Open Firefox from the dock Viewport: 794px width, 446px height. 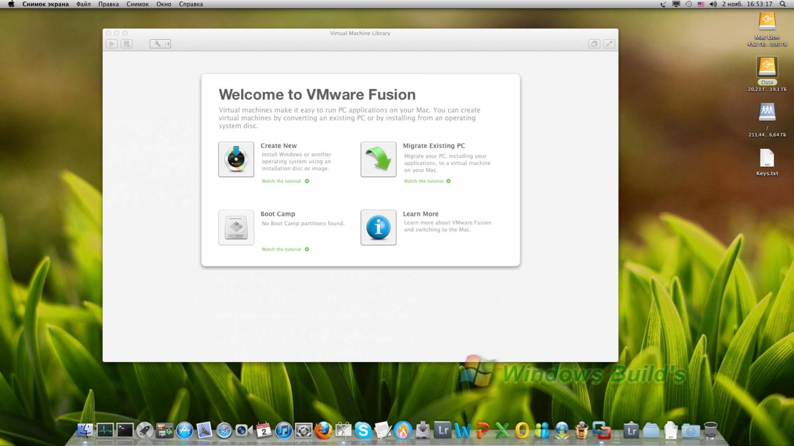click(324, 430)
